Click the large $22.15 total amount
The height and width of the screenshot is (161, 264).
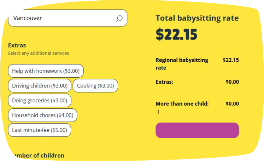176,35
